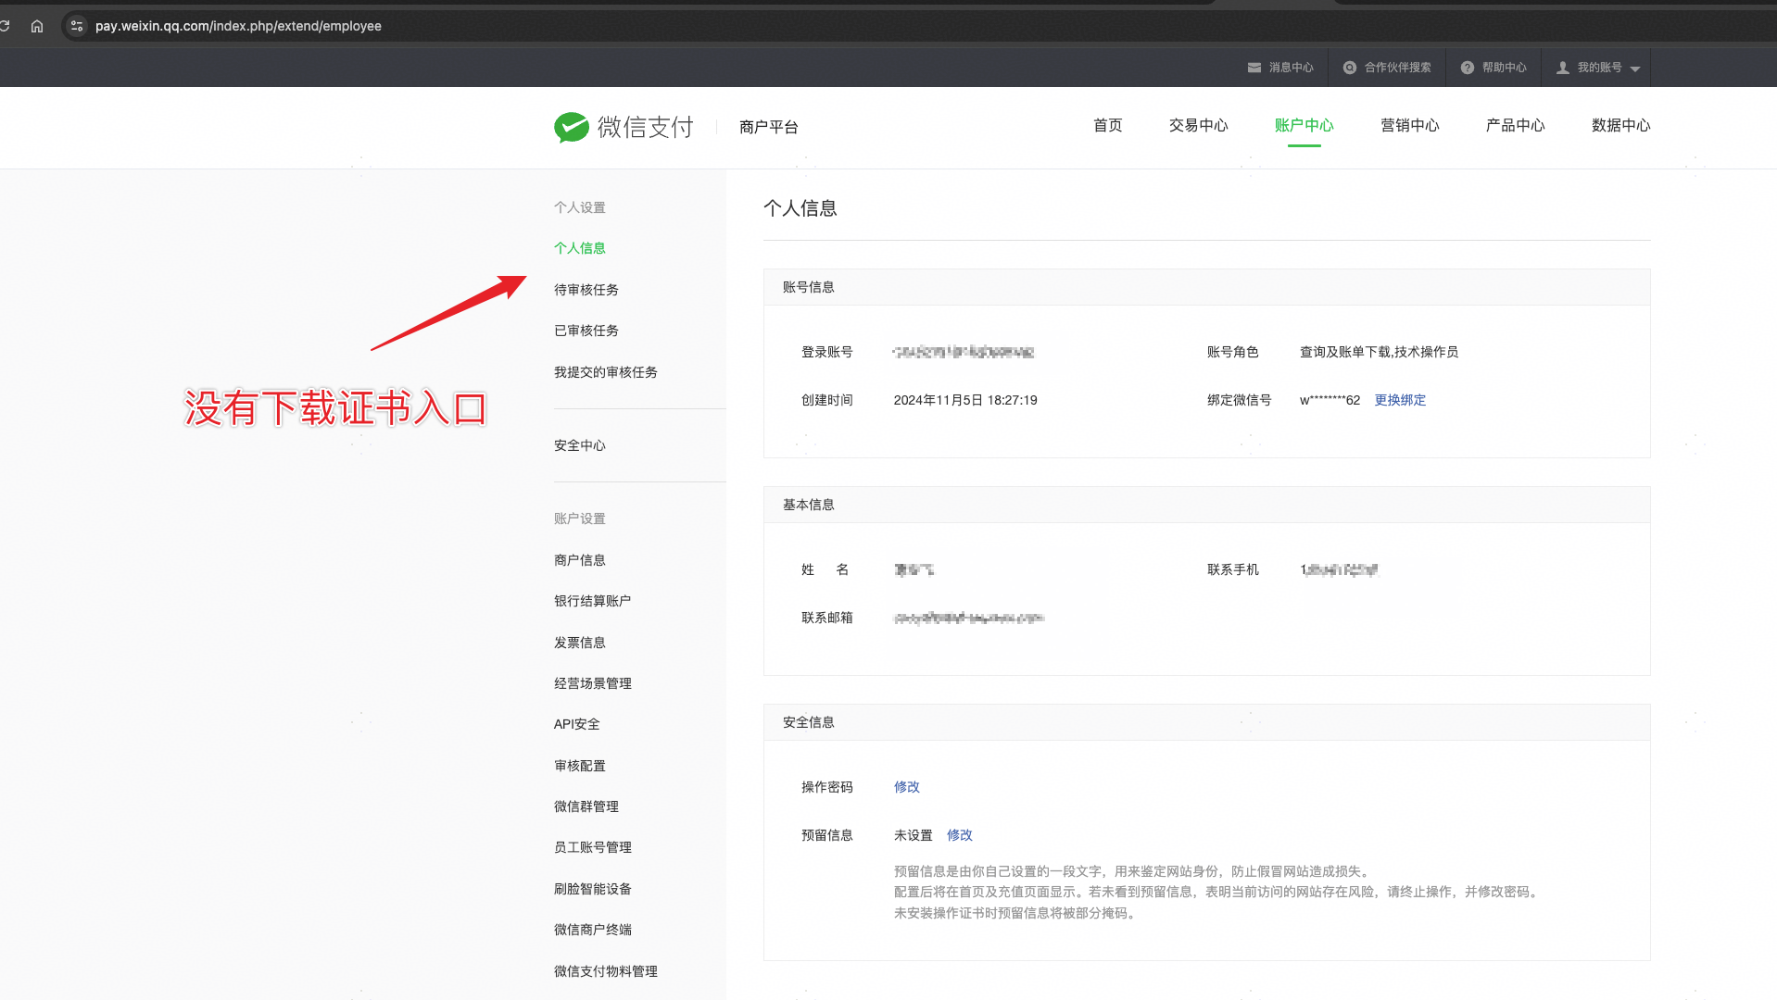
Task: Open 员工账号管理 sidebar item
Action: point(593,847)
